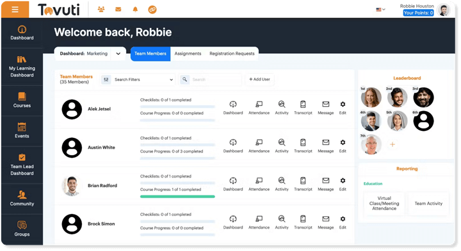461x251 pixels.
Task: Edit Brian Radford's settings
Action: [x=343, y=184]
